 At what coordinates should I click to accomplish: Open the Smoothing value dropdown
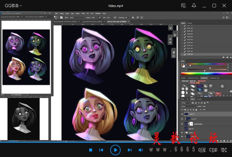pos(130,18)
